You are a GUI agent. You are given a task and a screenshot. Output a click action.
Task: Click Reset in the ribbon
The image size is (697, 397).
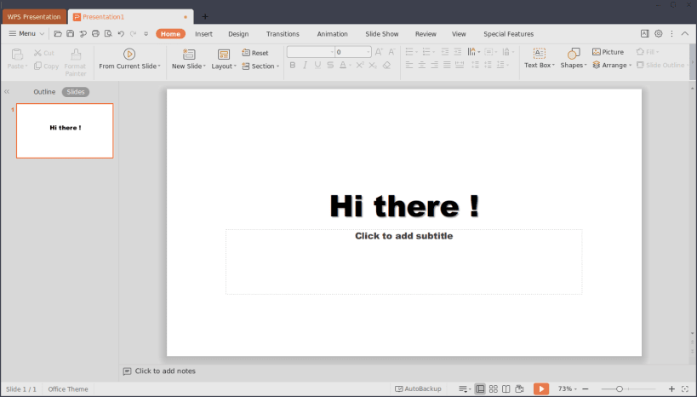click(x=255, y=53)
